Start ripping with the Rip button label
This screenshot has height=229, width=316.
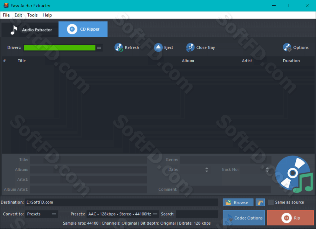click(297, 218)
